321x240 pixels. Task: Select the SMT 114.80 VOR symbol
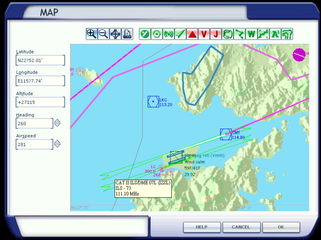click(x=226, y=135)
